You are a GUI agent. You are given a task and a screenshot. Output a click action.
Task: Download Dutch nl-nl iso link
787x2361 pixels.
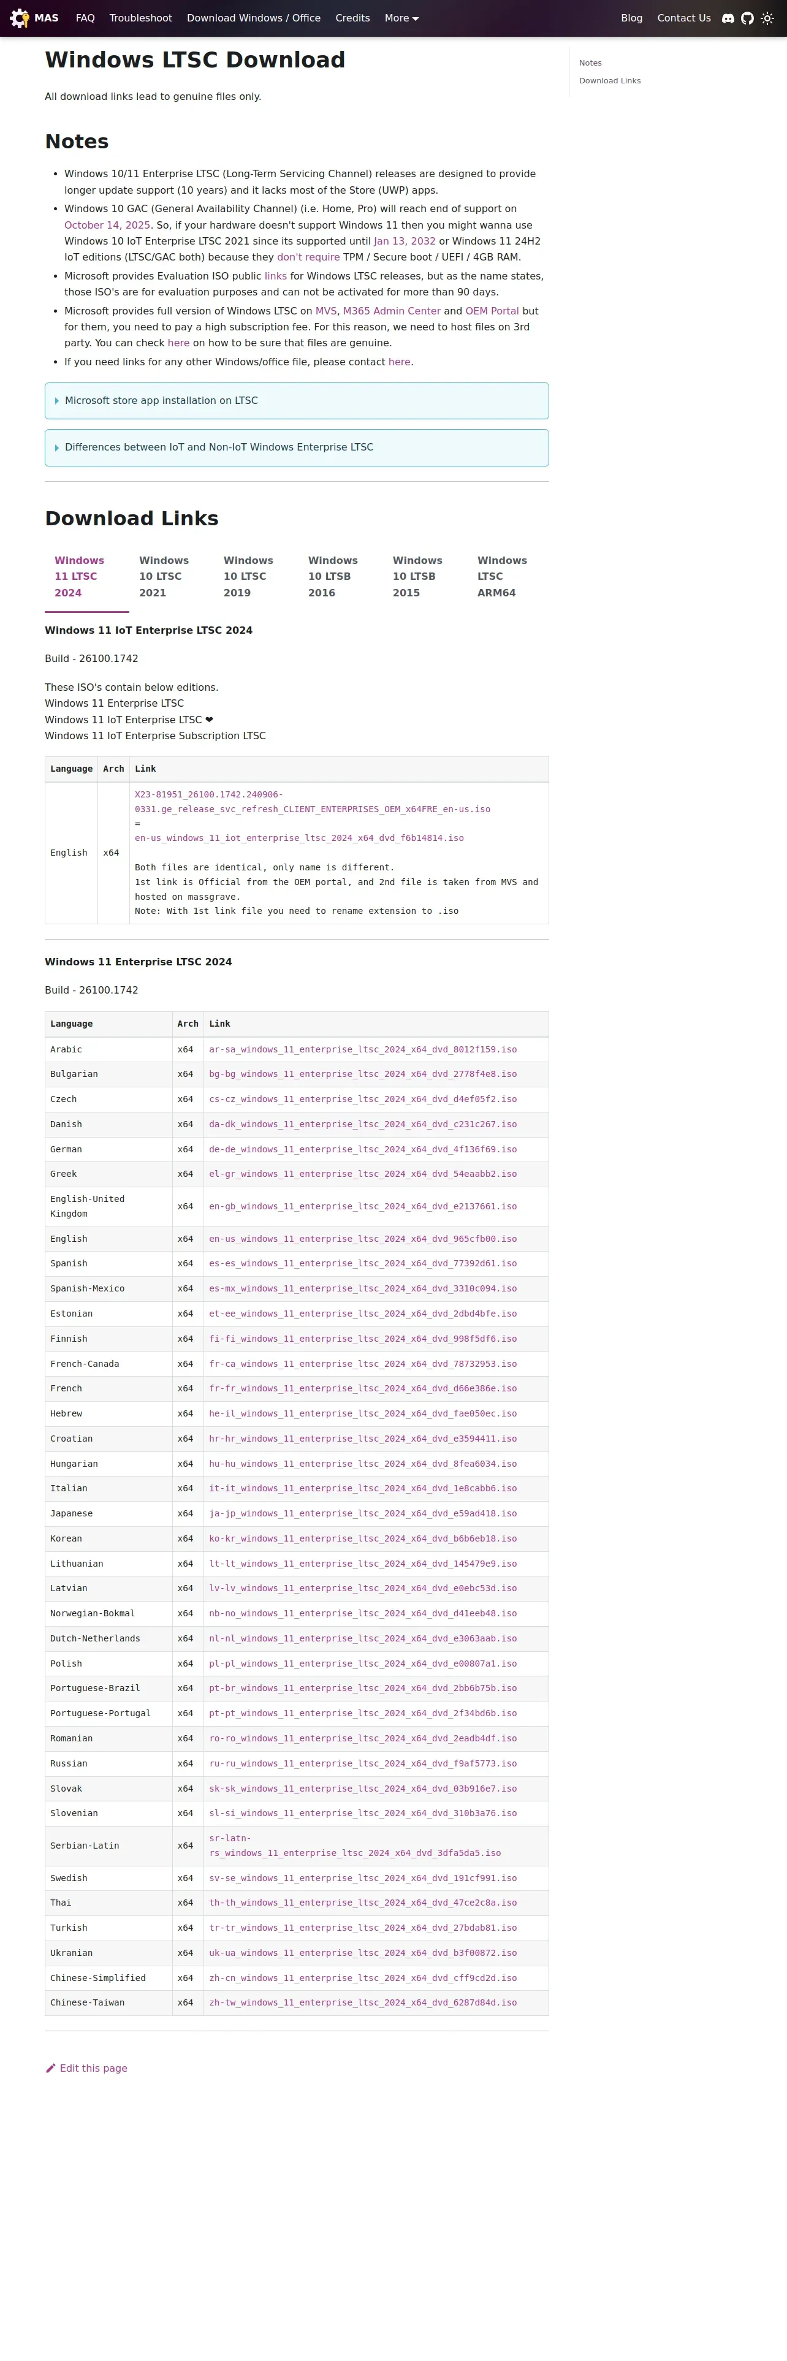click(363, 1639)
